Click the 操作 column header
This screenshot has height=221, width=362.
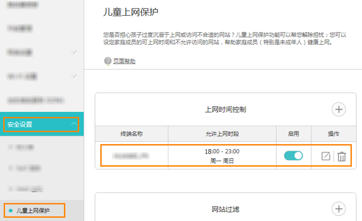(333, 134)
